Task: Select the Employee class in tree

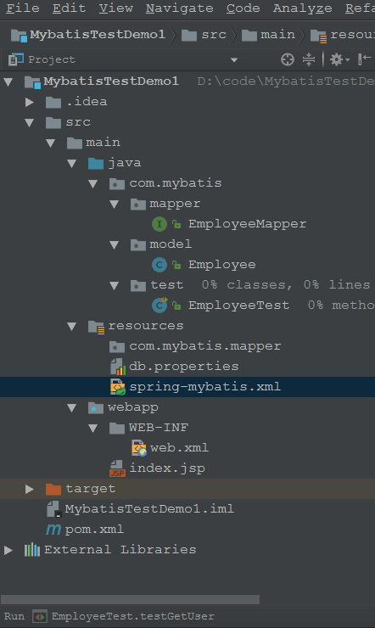Action: pos(222,265)
